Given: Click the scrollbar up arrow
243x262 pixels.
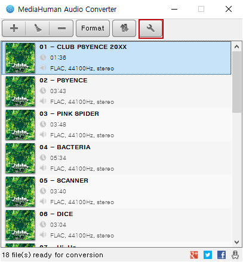Looking at the screenshot, I should [236, 47].
